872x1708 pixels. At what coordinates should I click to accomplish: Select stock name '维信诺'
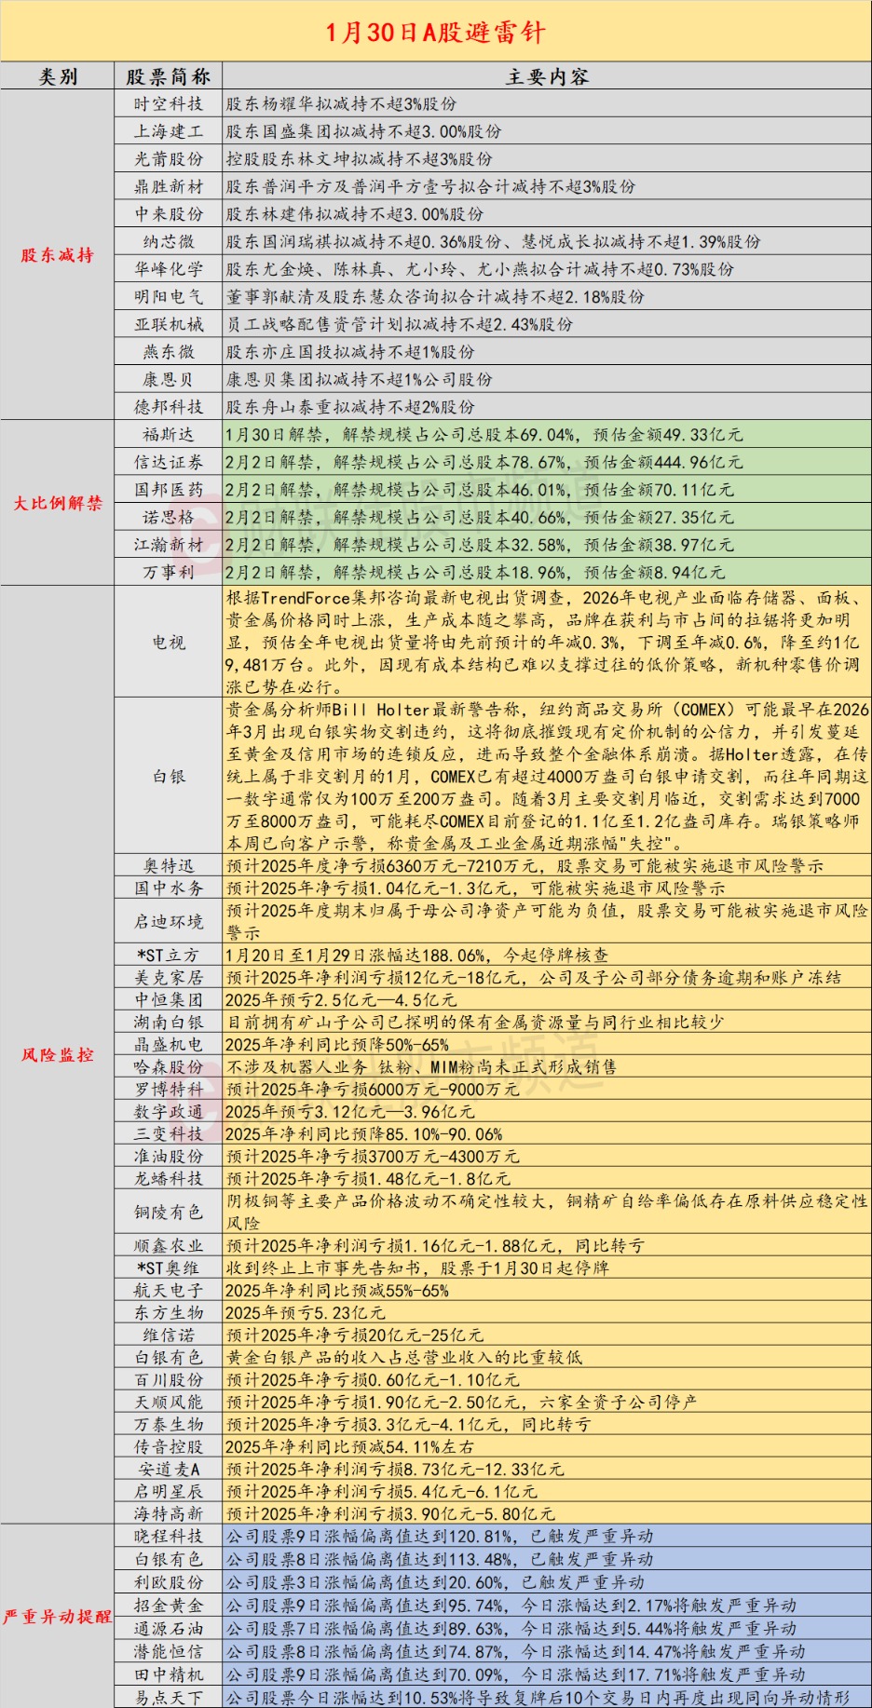pos(169,1335)
